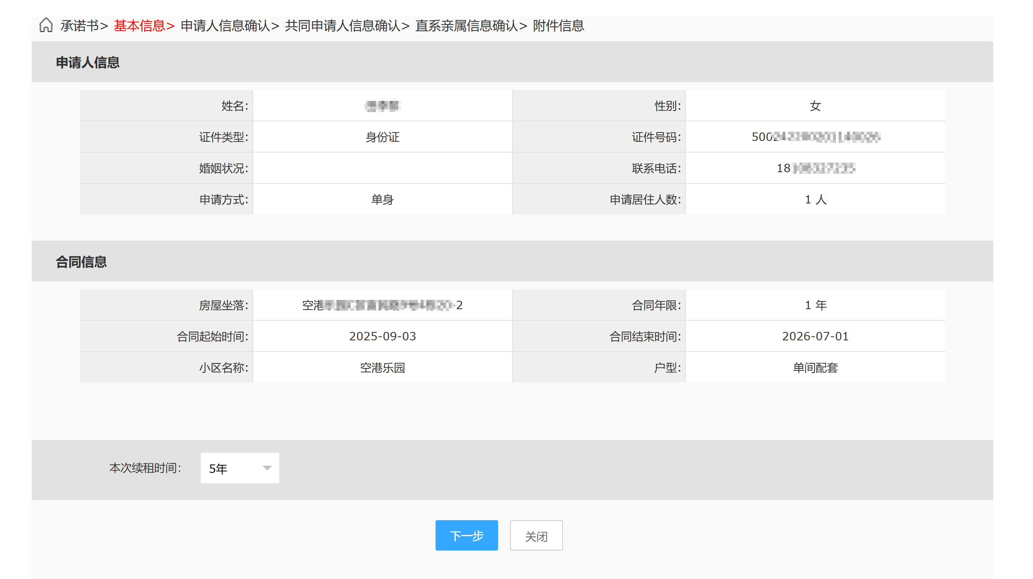
Task: Click the home icon in breadcrumb
Action: [46, 25]
